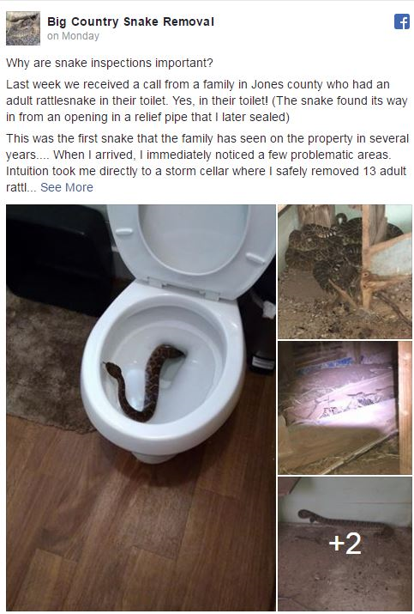Click the wooden post in rattlesnakes photo

(x=366, y=254)
